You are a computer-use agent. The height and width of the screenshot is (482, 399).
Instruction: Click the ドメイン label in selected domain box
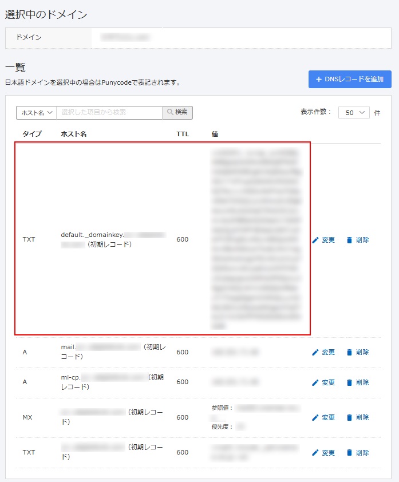29,38
